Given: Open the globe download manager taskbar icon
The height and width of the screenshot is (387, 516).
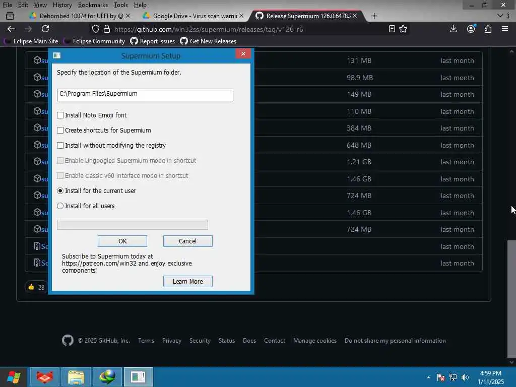Looking at the screenshot, I should [x=107, y=377].
